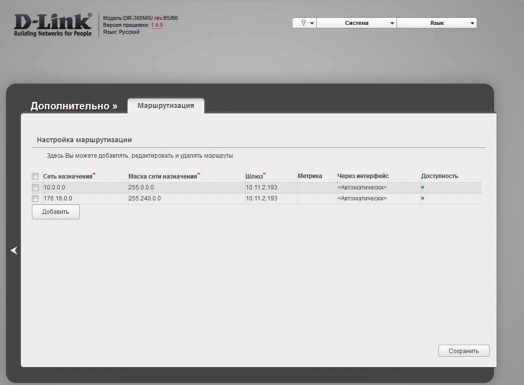Check the box for route 10.0.0.0

pos(35,188)
